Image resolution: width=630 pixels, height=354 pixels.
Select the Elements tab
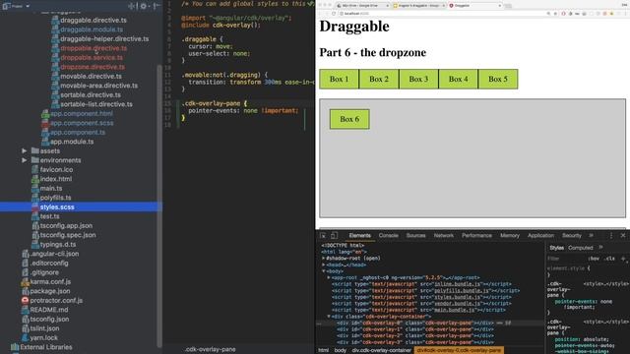(x=359, y=236)
